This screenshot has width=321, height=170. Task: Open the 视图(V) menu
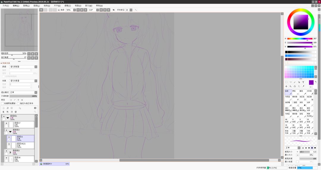[x=78, y=6]
